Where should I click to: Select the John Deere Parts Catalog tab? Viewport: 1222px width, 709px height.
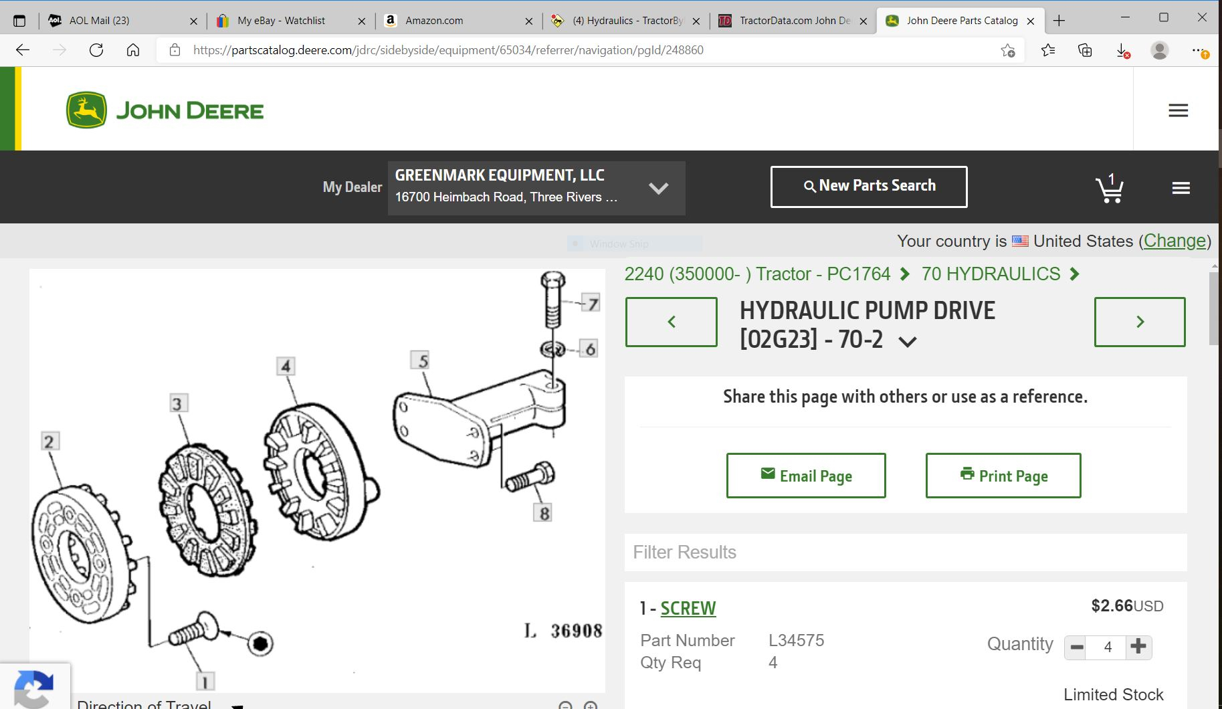(x=960, y=21)
